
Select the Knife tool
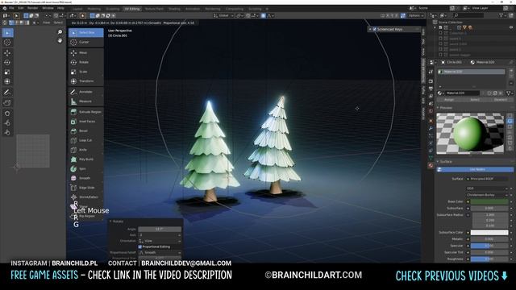pos(86,150)
